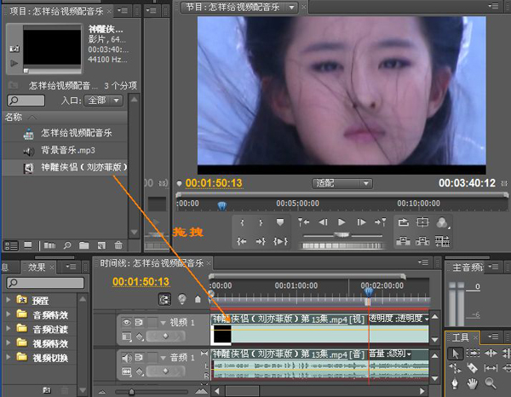Select the 项目 project panel tab

tap(56, 11)
